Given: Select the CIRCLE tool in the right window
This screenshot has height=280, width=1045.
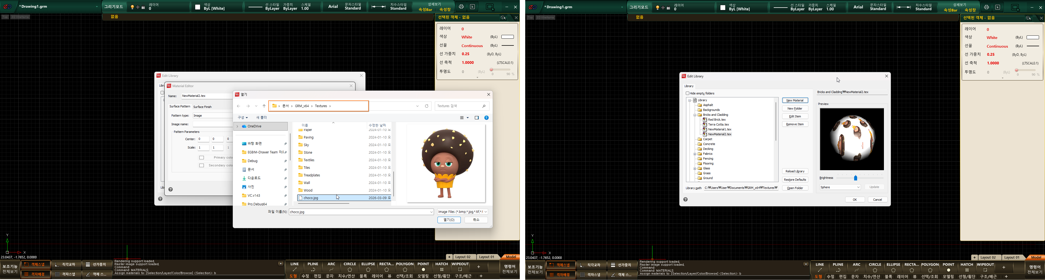Looking at the screenshot, I should click(875, 267).
